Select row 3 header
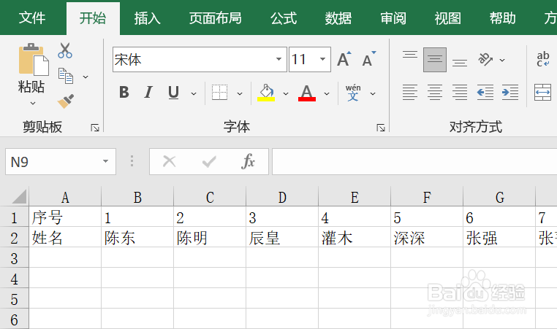Screen dimensions: 557x329 click(14, 258)
